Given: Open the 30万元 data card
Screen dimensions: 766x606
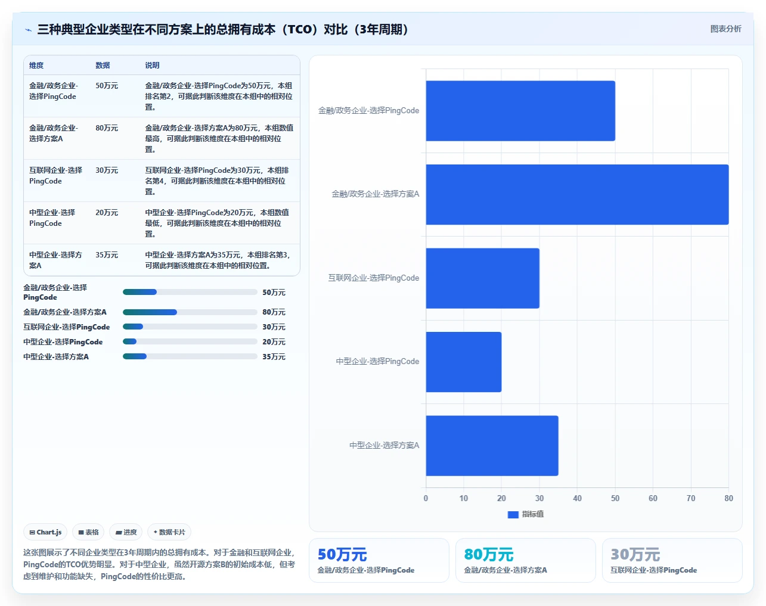Looking at the screenshot, I should [x=672, y=560].
